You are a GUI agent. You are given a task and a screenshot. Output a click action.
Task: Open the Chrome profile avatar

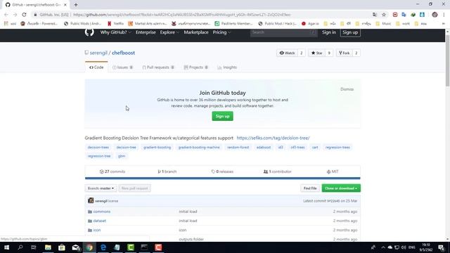coord(435,15)
